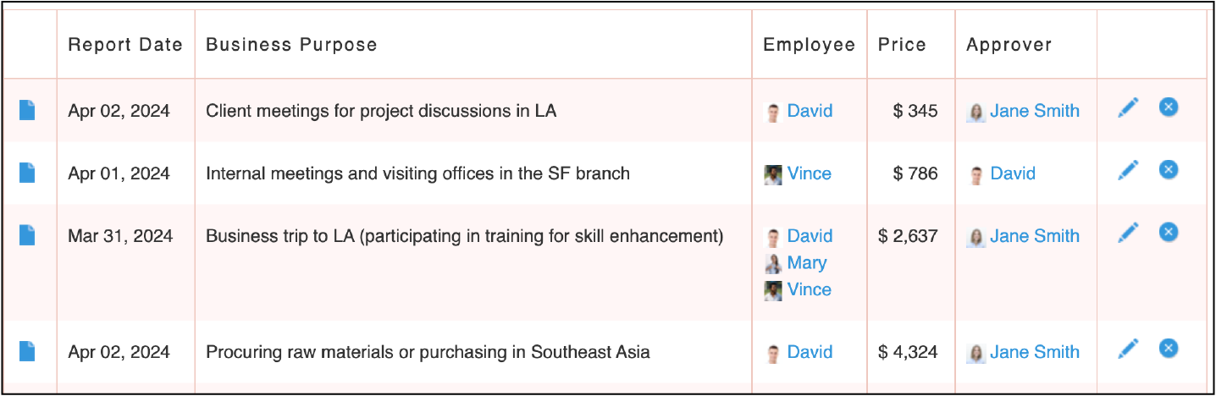Delete the $ 2,637 business trip report
Image resolution: width=1216 pixels, height=396 pixels.
[x=1169, y=232]
